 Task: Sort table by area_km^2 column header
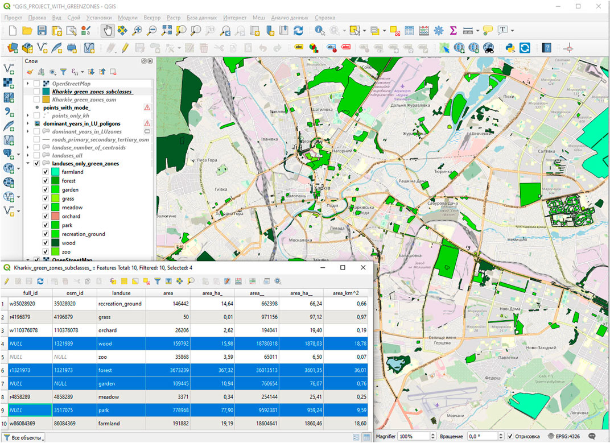click(345, 293)
